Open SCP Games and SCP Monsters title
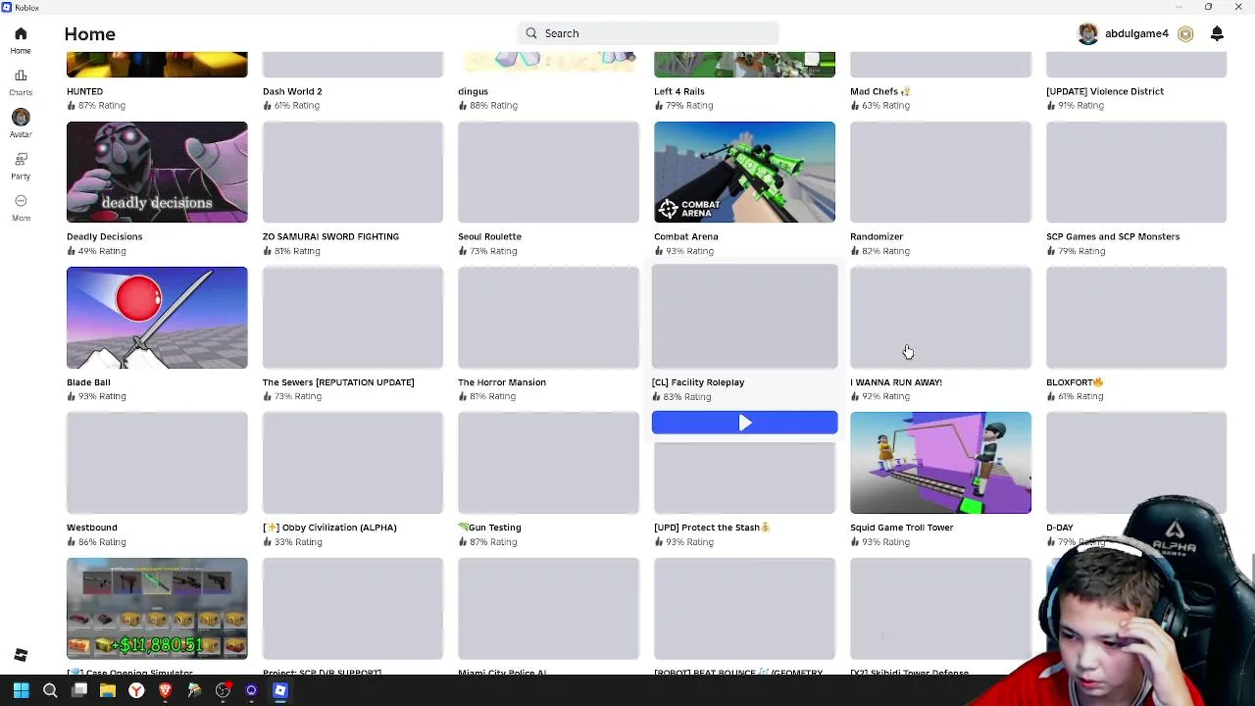The width and height of the screenshot is (1255, 706). (1113, 236)
